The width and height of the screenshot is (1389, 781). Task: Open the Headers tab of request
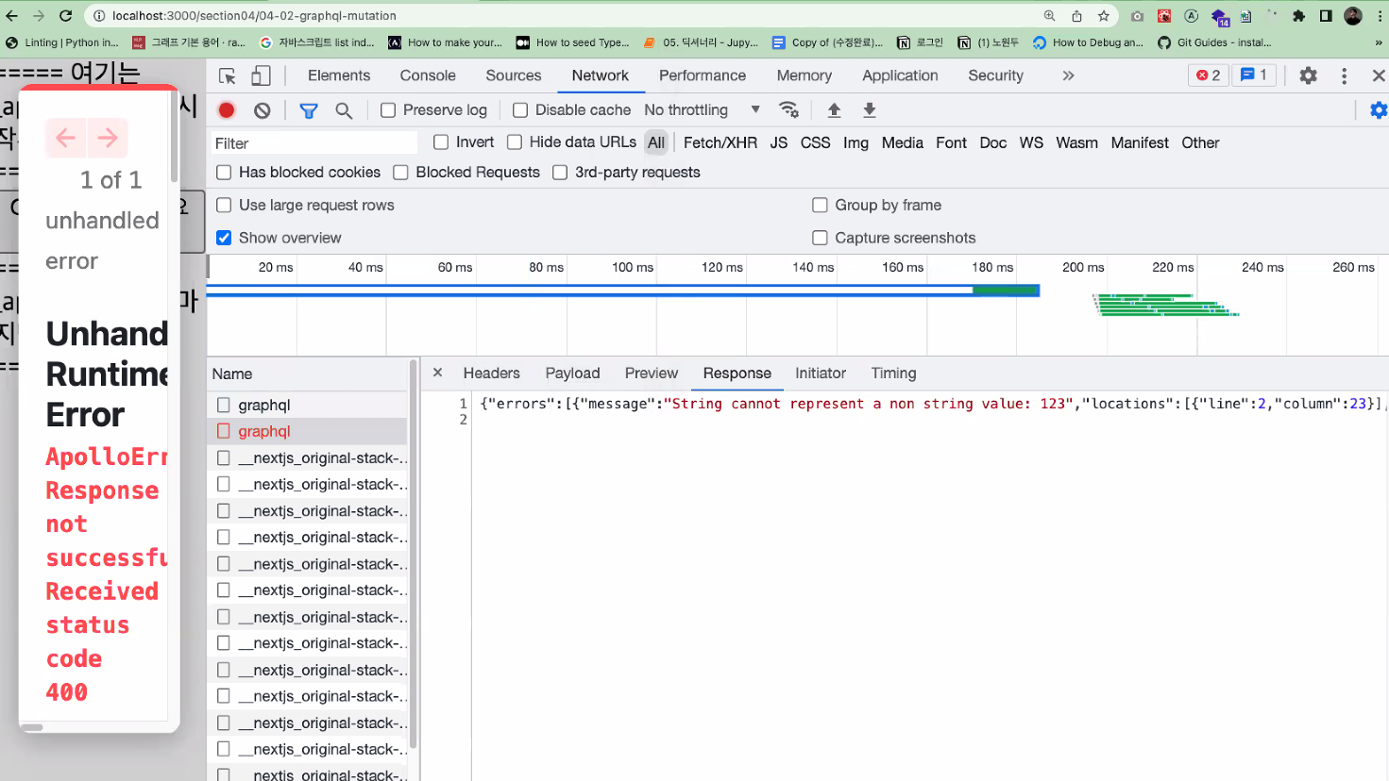491,374
